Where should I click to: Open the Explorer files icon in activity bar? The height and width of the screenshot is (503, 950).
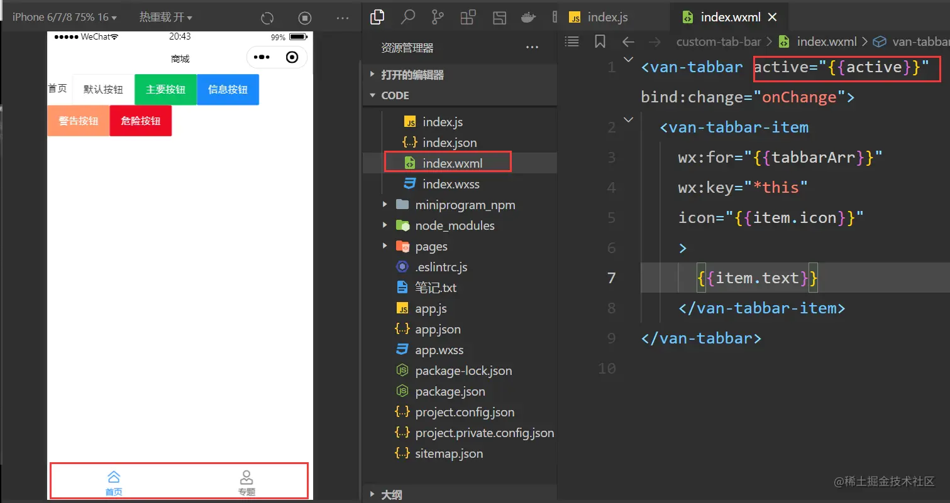pyautogui.click(x=377, y=17)
